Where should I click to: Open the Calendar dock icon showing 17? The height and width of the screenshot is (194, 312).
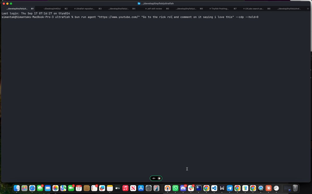click(79, 188)
